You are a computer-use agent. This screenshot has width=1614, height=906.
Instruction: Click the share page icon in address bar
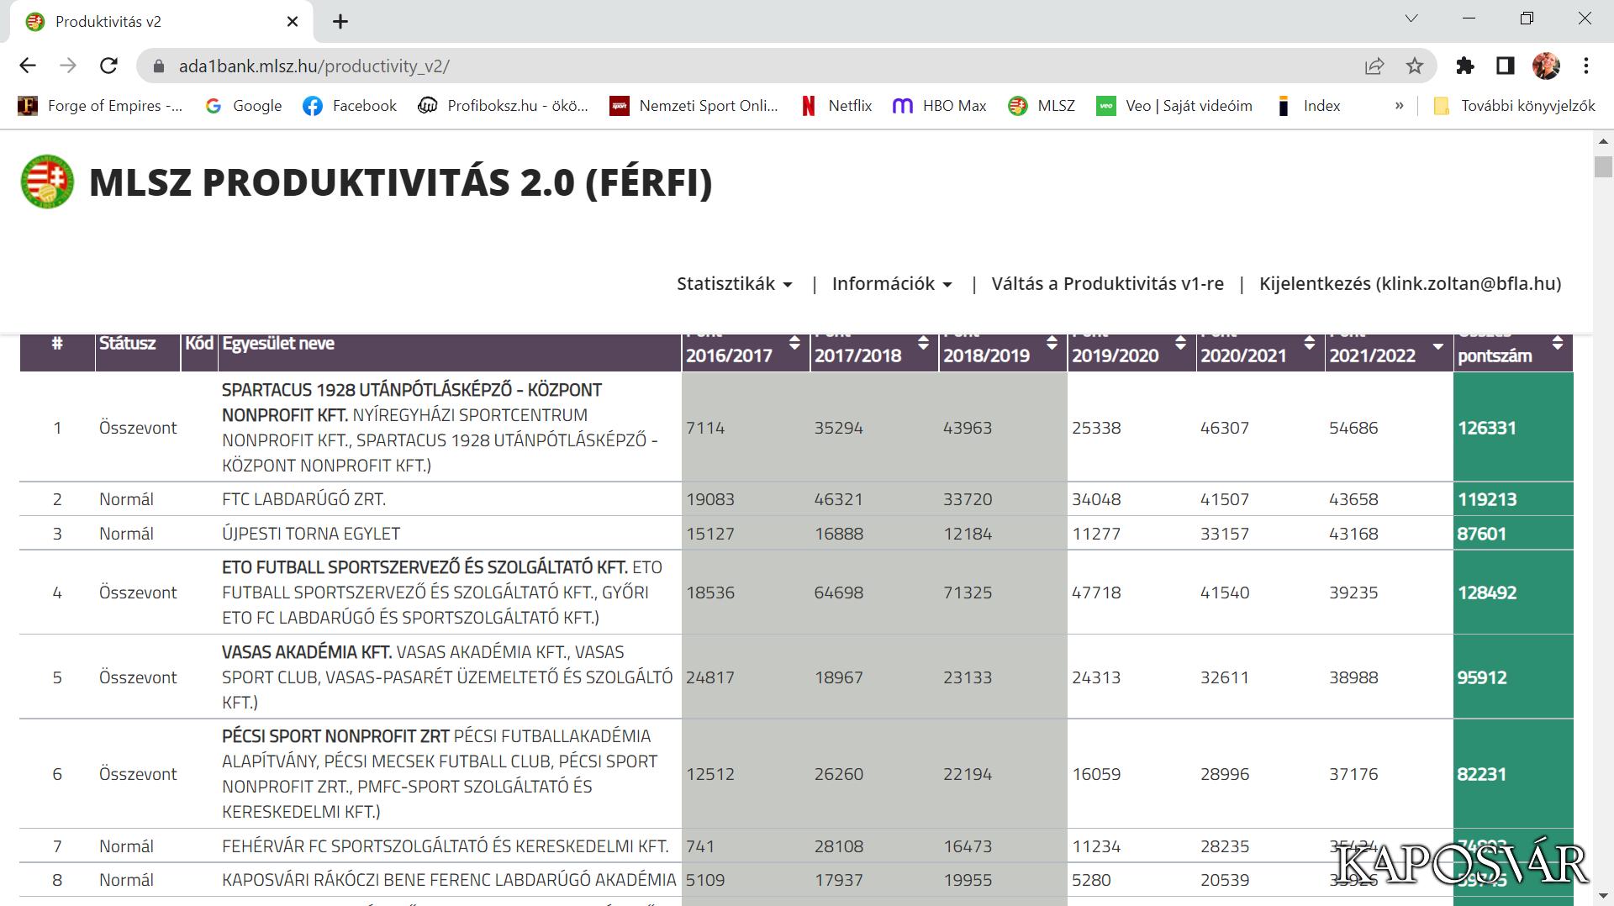pyautogui.click(x=1374, y=66)
